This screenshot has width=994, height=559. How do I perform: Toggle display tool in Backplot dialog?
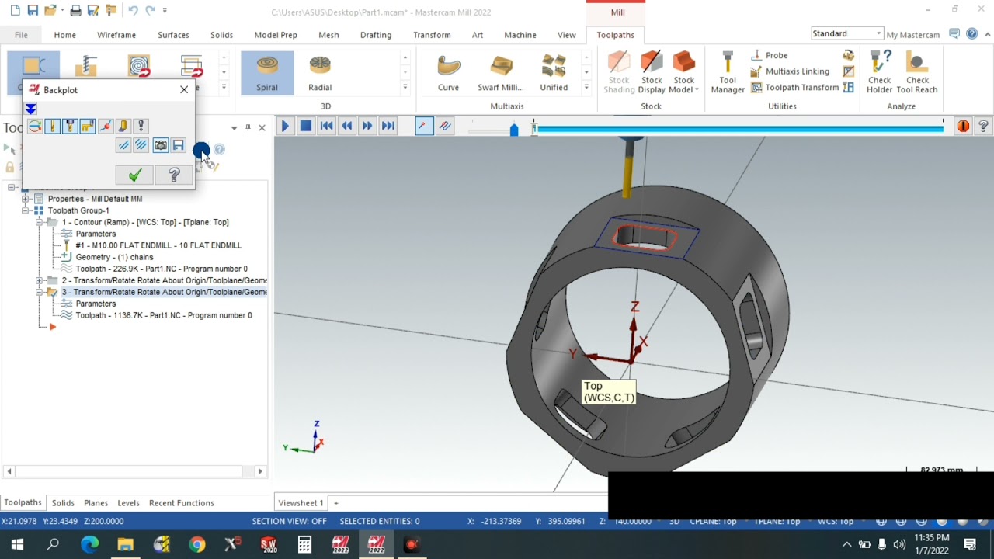(52, 126)
